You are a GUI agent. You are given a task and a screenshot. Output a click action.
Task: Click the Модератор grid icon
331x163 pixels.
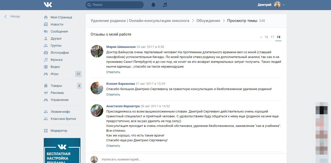click(x=46, y=131)
